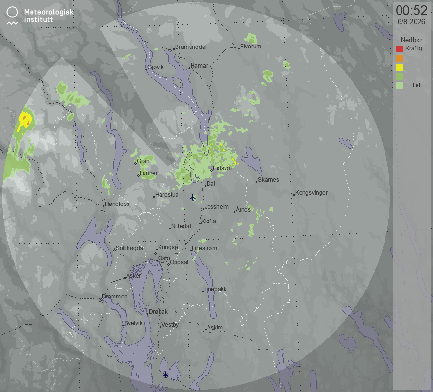Click the 6/8 2026 date label
The height and width of the screenshot is (392, 433).
411,22
